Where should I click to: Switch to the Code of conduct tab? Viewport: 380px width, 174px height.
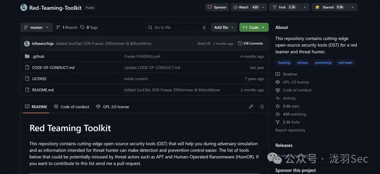(x=71, y=107)
